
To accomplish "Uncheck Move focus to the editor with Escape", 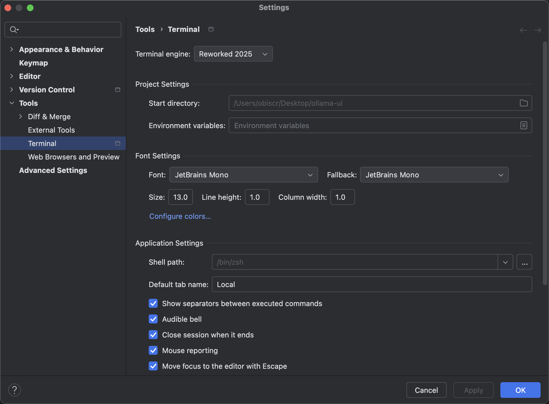I will click(x=153, y=366).
